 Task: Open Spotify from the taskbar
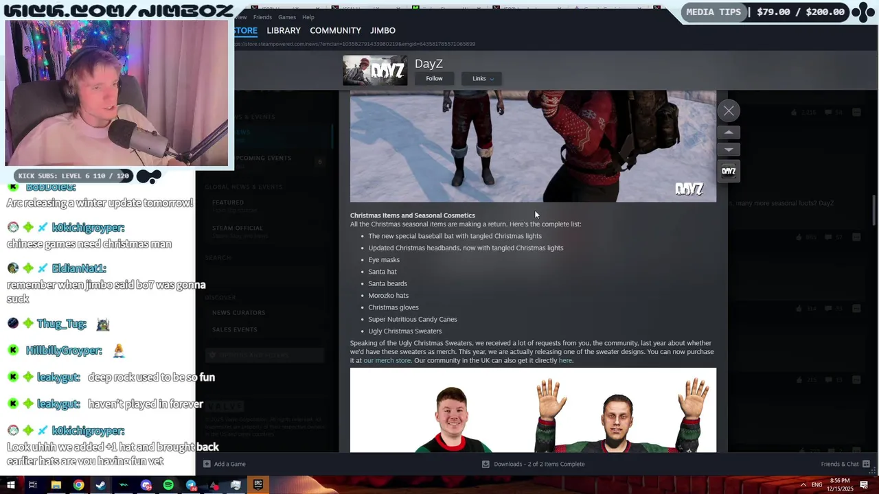(x=168, y=485)
